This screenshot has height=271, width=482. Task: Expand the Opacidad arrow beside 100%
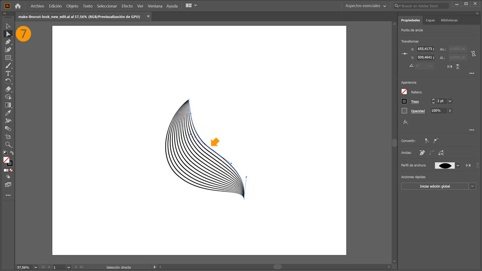point(450,110)
